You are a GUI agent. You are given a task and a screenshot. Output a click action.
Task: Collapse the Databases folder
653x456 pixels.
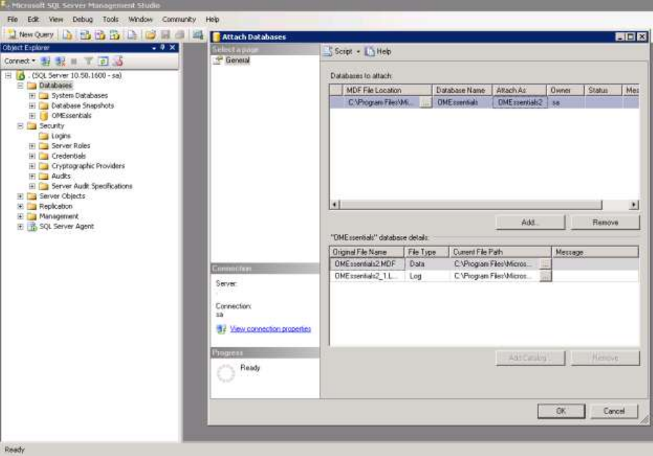pyautogui.click(x=20, y=86)
